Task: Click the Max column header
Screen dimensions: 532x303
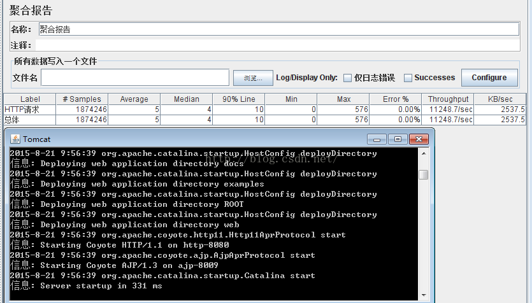Action: pyautogui.click(x=343, y=99)
